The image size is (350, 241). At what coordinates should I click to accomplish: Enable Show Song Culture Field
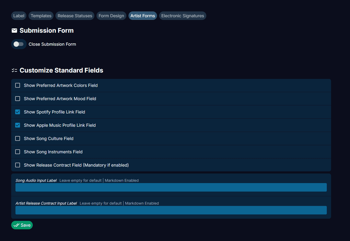point(17,138)
